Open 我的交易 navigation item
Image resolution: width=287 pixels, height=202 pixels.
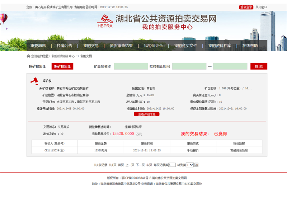pyautogui.click(x=91, y=46)
